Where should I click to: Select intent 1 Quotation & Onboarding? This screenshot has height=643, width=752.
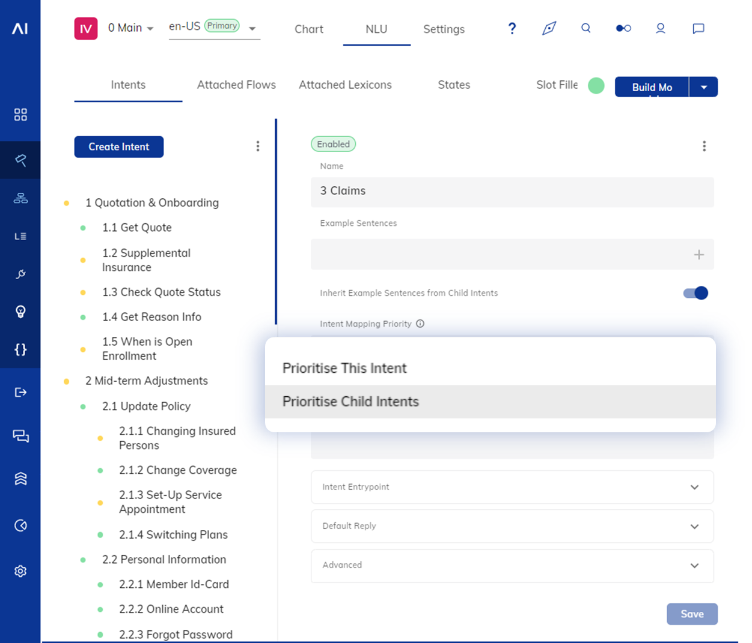click(x=152, y=203)
